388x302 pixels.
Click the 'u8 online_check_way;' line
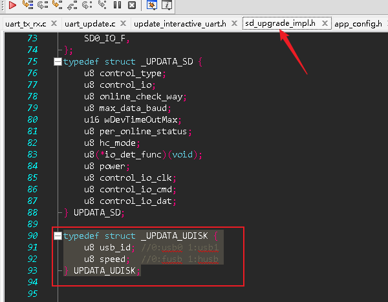(x=135, y=97)
